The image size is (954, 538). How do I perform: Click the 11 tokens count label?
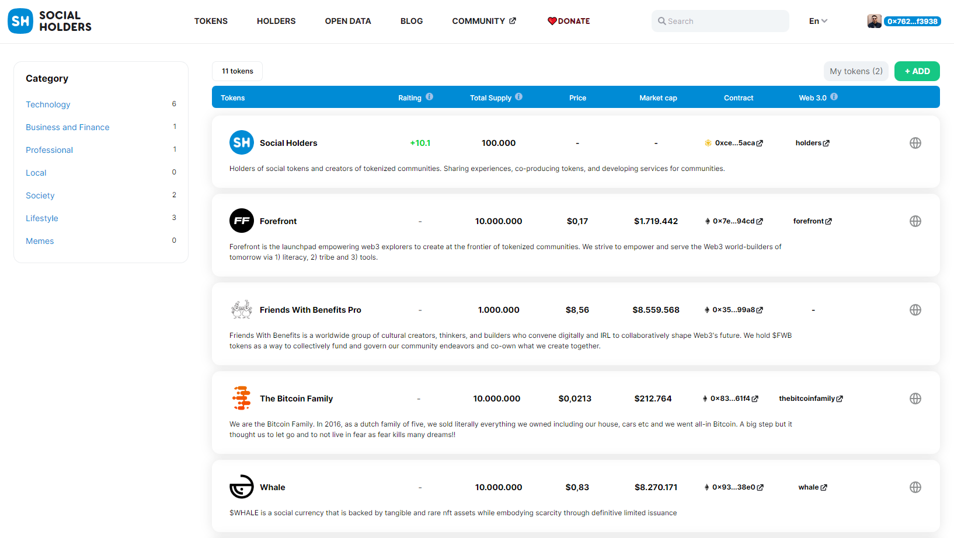[238, 71]
